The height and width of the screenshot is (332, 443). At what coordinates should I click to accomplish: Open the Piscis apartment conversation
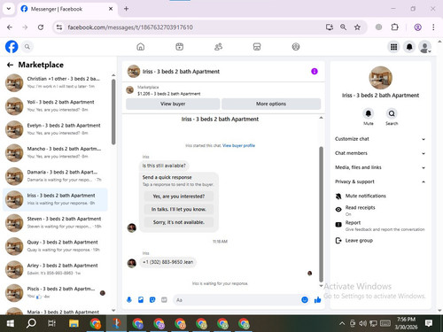point(56,292)
